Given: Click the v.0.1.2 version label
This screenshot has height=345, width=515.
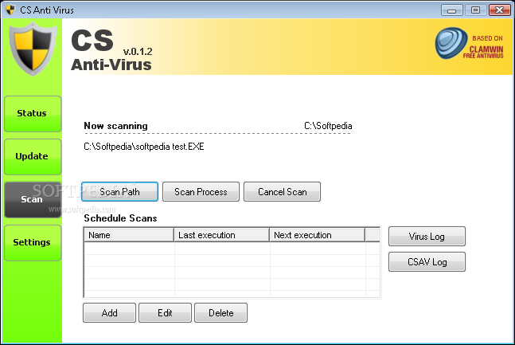Looking at the screenshot, I should (138, 52).
